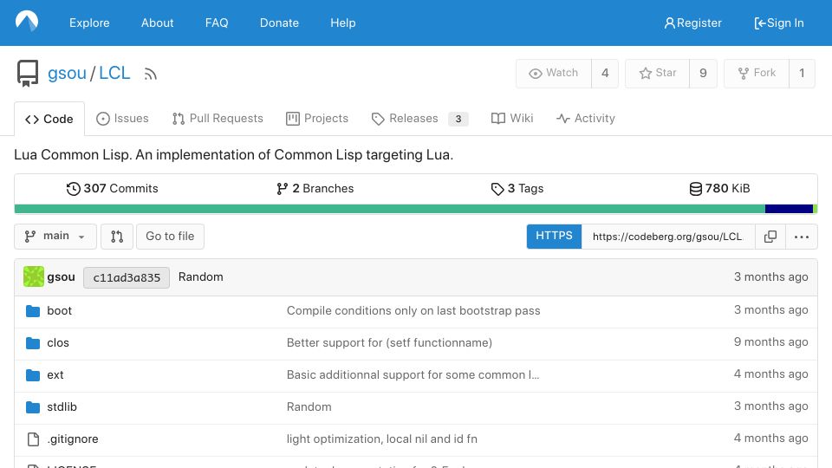Switch to the Issues tab

(x=122, y=119)
